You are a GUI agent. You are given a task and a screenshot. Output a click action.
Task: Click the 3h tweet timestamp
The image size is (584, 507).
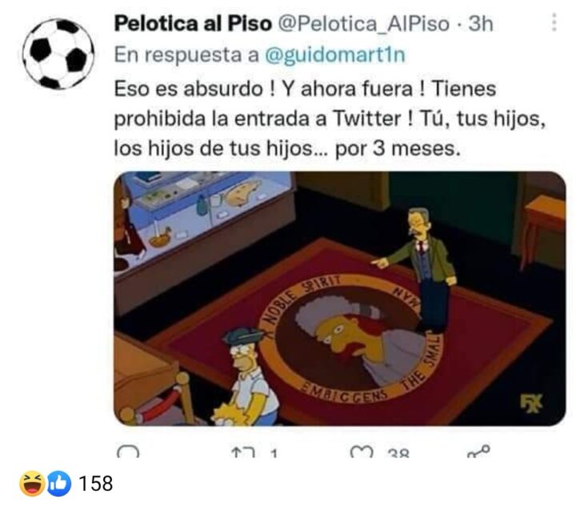[481, 24]
